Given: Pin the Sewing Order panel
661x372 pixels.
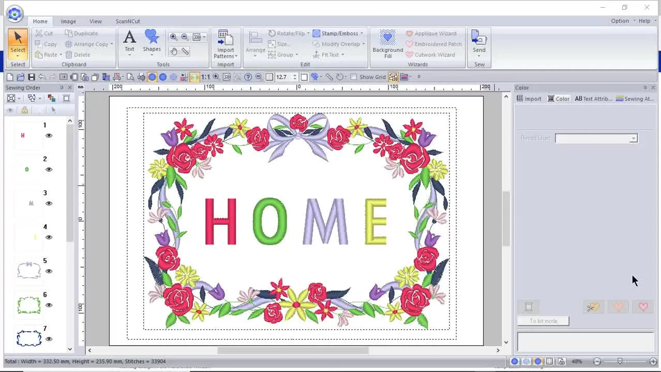Looking at the screenshot, I should click(x=62, y=88).
